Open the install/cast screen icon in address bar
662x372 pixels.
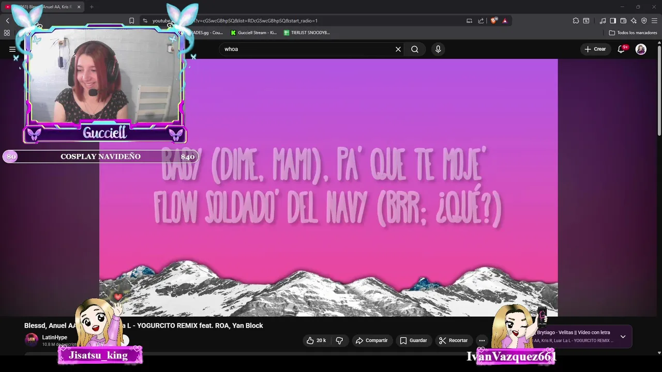click(x=469, y=21)
